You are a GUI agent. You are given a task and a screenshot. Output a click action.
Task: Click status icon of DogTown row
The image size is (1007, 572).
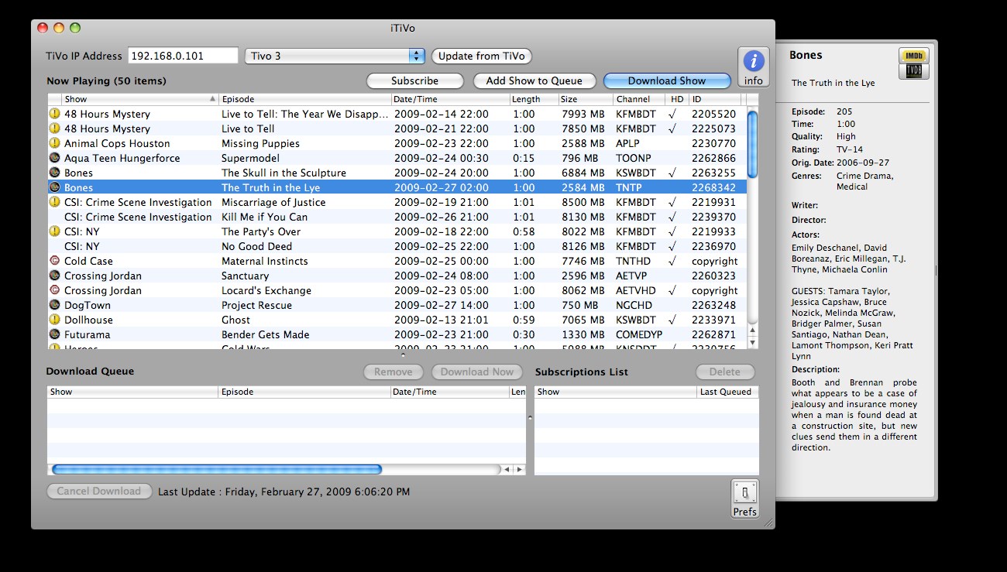pyautogui.click(x=55, y=305)
